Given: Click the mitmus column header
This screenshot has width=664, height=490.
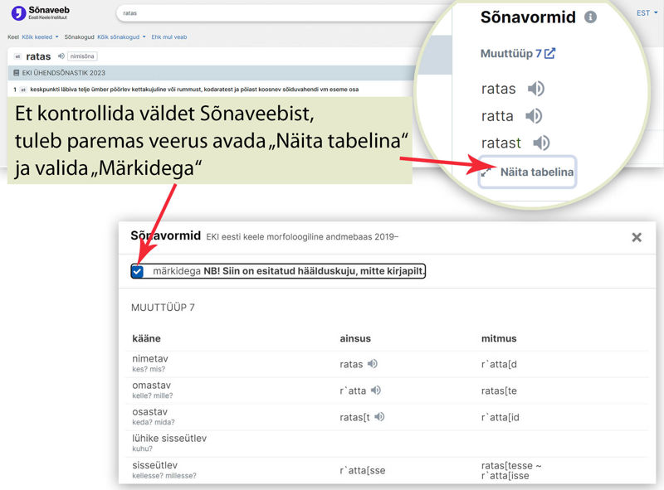Looking at the screenshot, I should pos(499,338).
